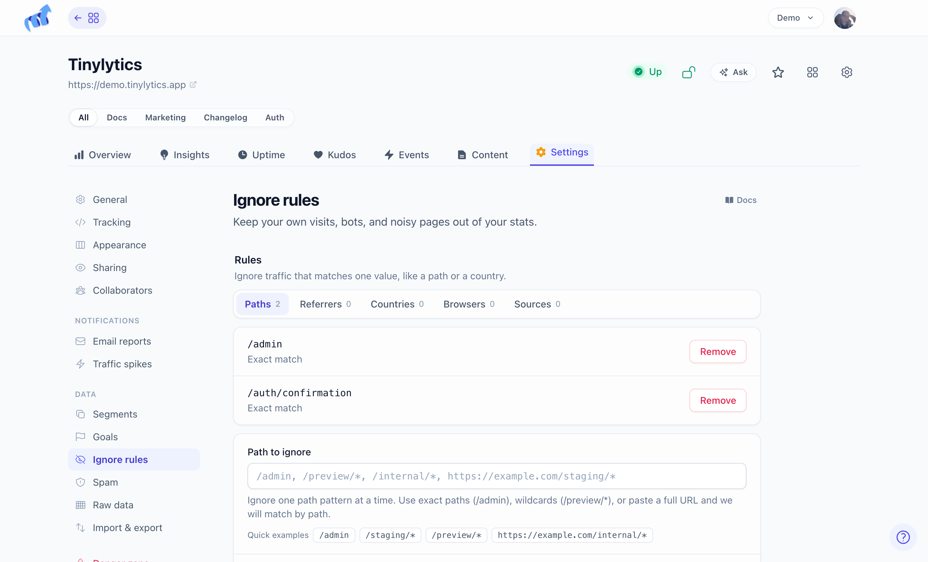The width and height of the screenshot is (928, 562).
Task: Open the Demo account dropdown
Action: [795, 18]
